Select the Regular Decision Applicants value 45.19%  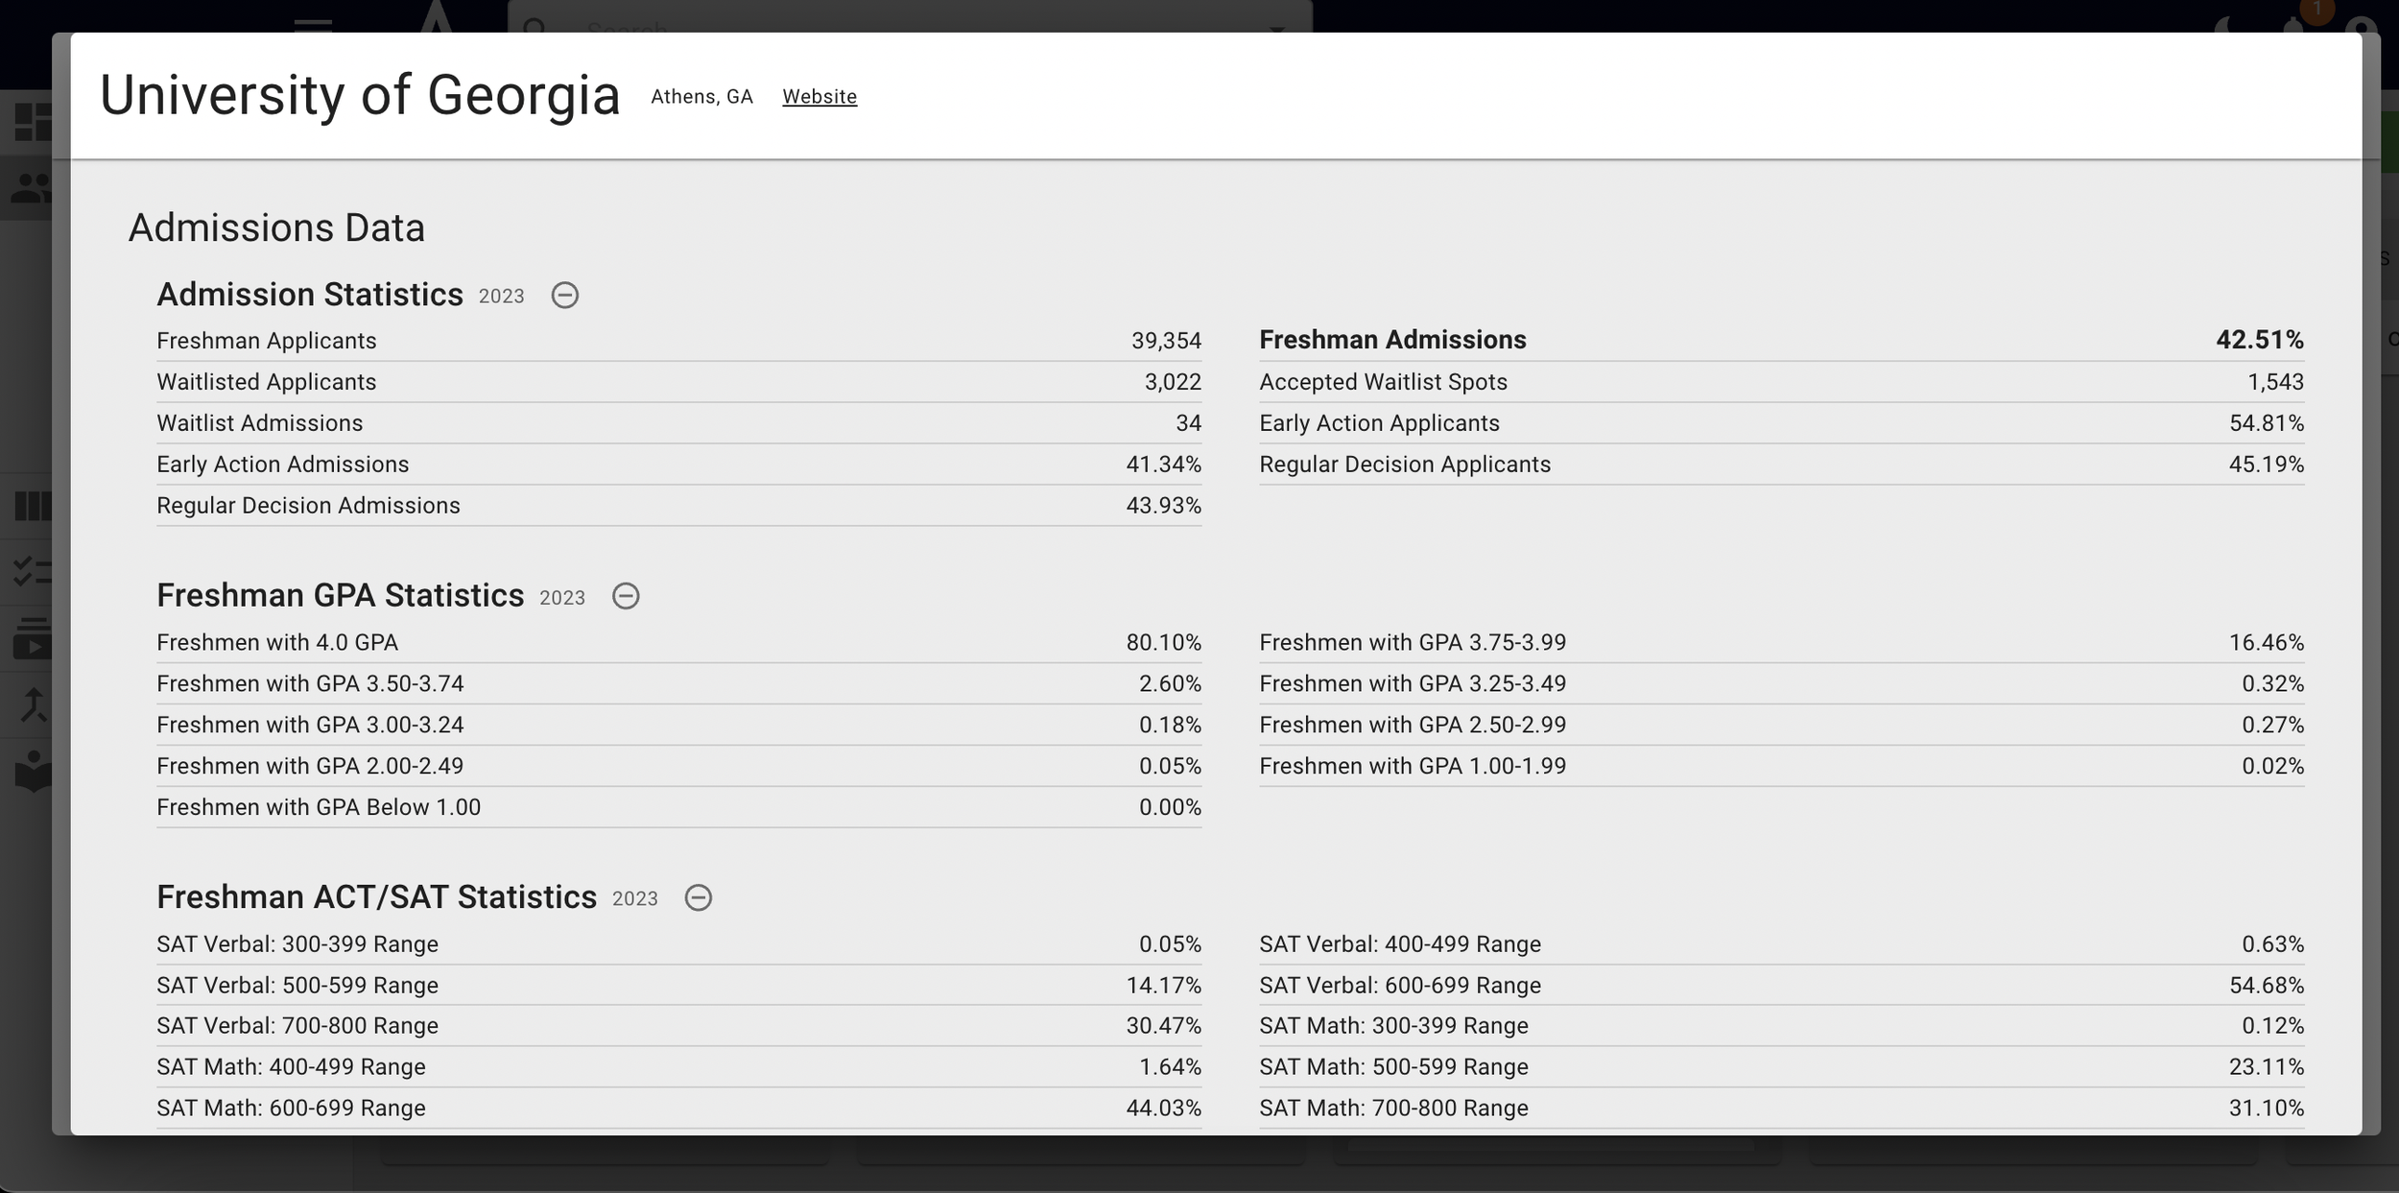2267,465
